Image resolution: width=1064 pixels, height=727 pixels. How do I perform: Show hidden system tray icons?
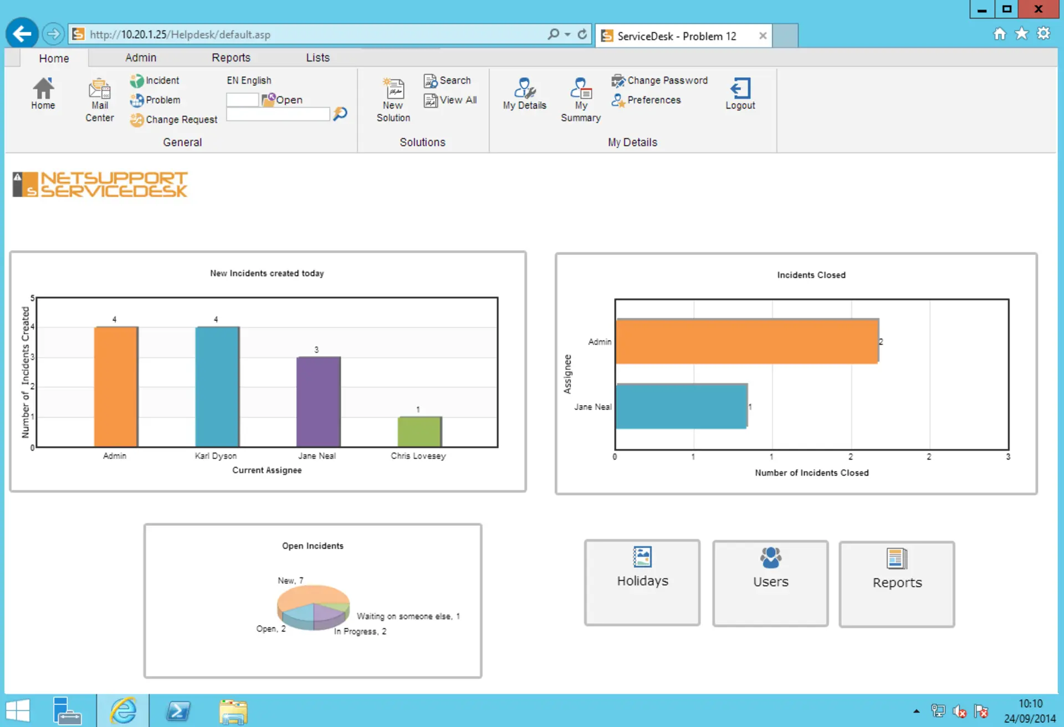coord(916,711)
